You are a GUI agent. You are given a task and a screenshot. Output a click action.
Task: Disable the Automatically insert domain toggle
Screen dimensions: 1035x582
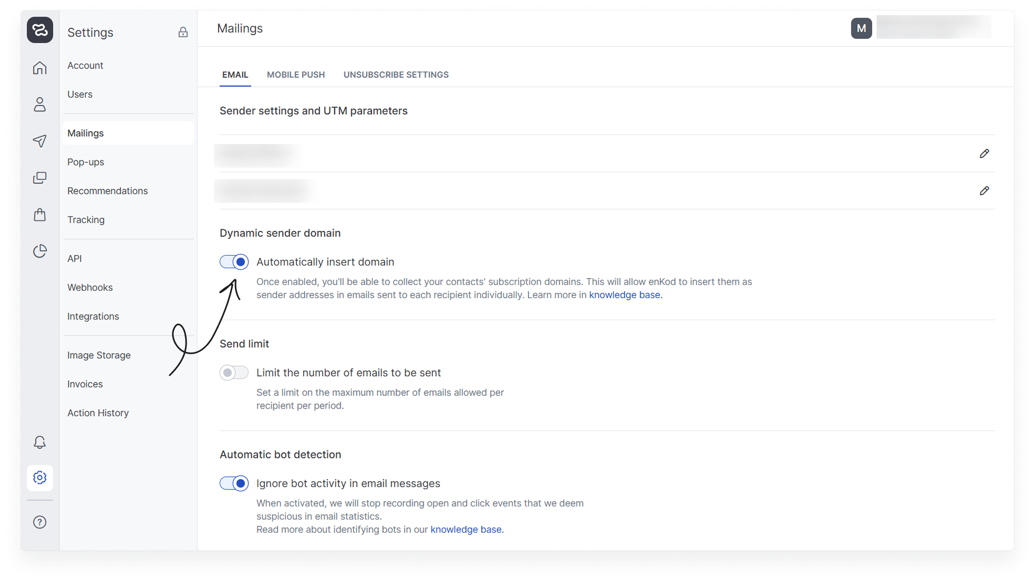tap(234, 262)
